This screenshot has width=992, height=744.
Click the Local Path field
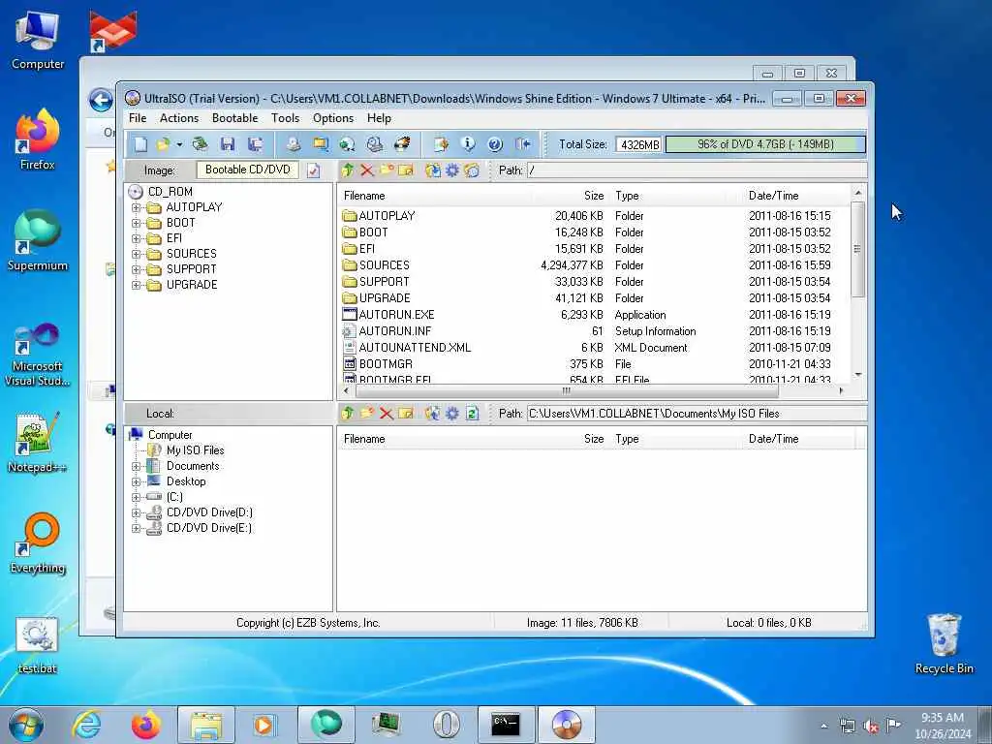pyautogui.click(x=697, y=414)
